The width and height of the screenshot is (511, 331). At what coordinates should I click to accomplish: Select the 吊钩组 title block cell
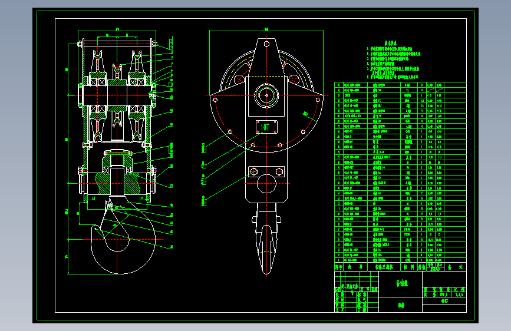pyautogui.click(x=401, y=284)
